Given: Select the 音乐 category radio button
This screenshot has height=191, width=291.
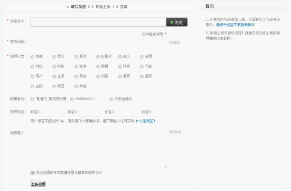Looking at the screenshot, I should tap(120, 57).
